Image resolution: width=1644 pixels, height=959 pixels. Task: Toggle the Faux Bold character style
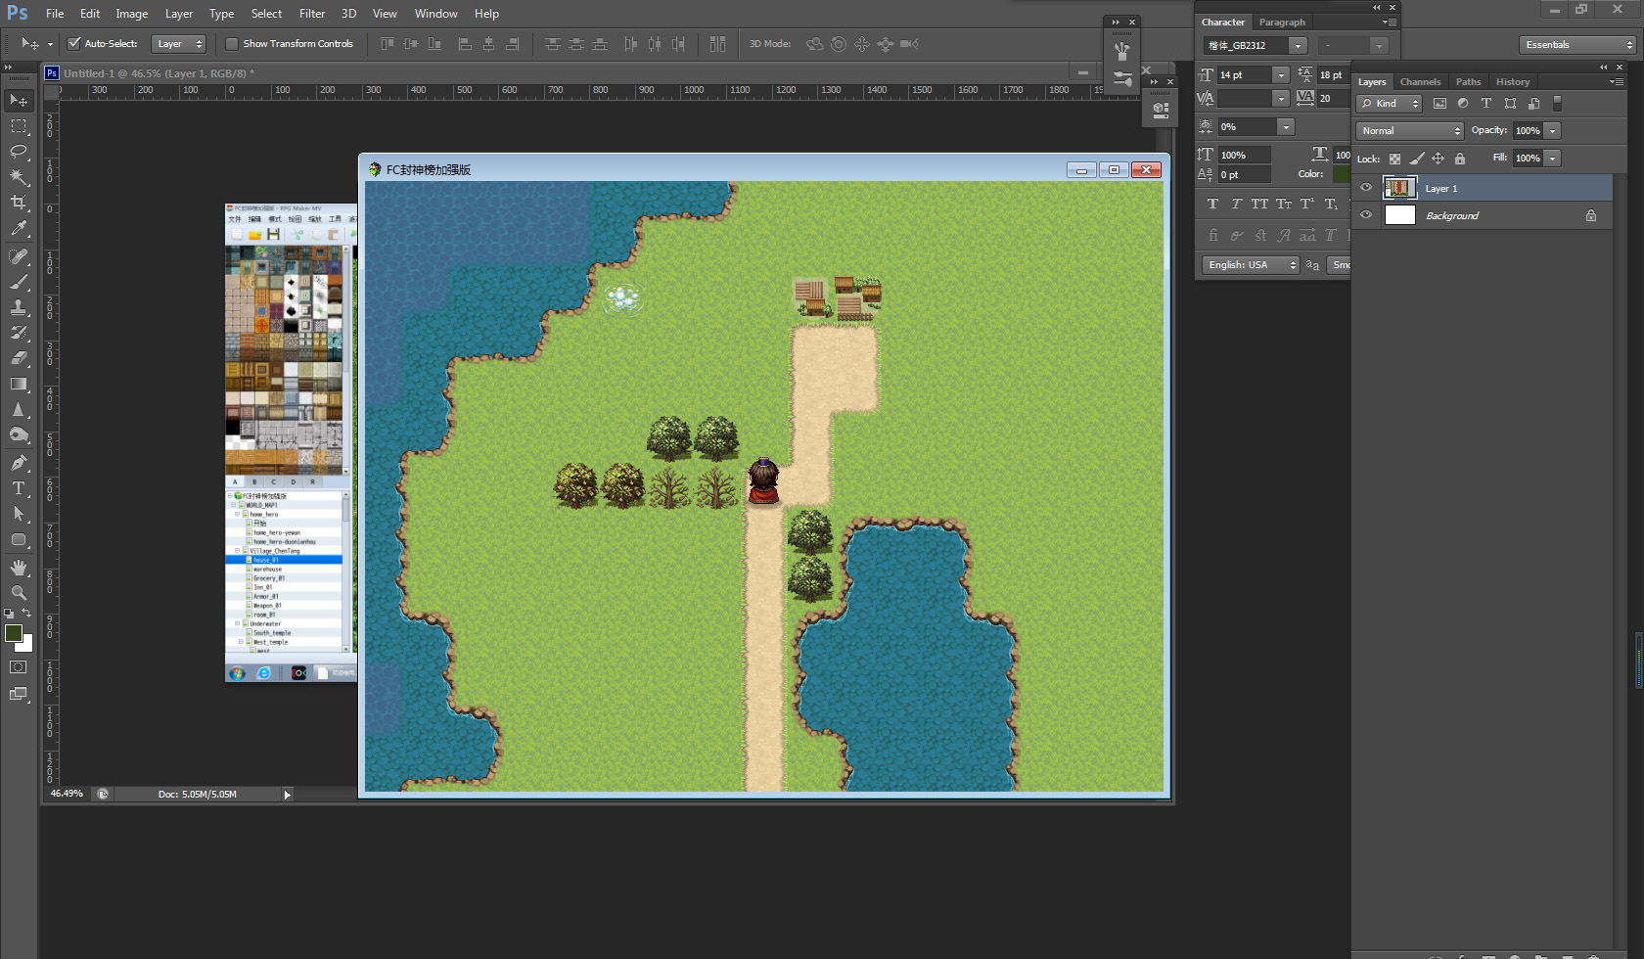coord(1212,204)
